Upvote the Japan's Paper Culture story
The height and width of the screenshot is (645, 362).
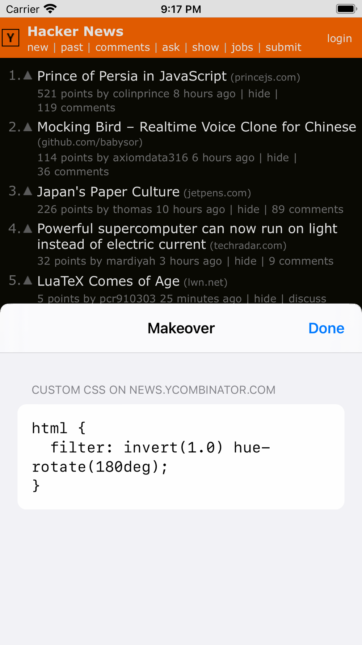28,191
